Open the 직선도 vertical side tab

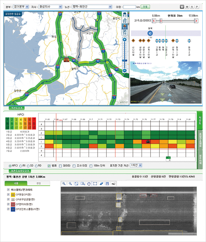coord(200,121)
